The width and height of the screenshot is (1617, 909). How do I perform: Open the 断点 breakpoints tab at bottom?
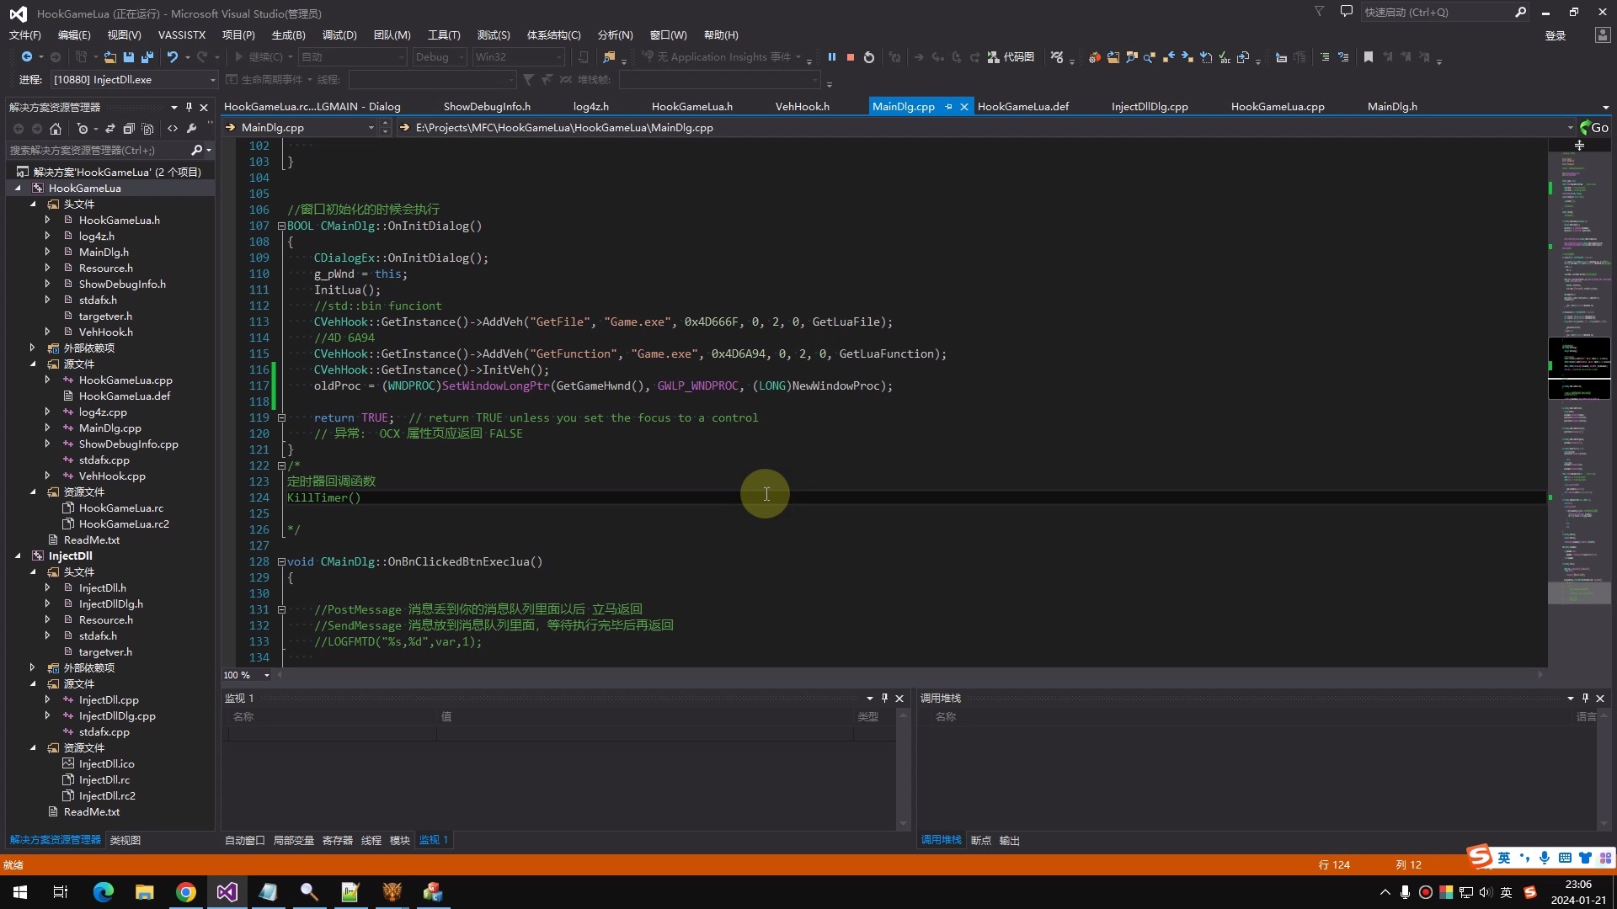coord(980,841)
